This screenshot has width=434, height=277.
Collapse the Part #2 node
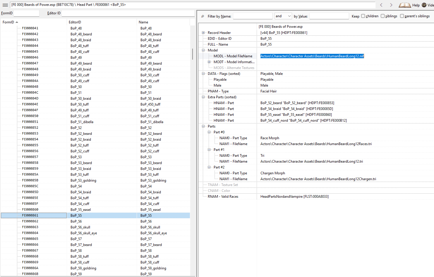point(209,167)
